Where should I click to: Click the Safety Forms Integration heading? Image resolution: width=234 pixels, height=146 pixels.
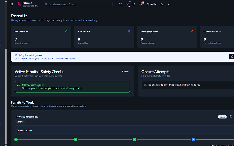tap(30, 55)
